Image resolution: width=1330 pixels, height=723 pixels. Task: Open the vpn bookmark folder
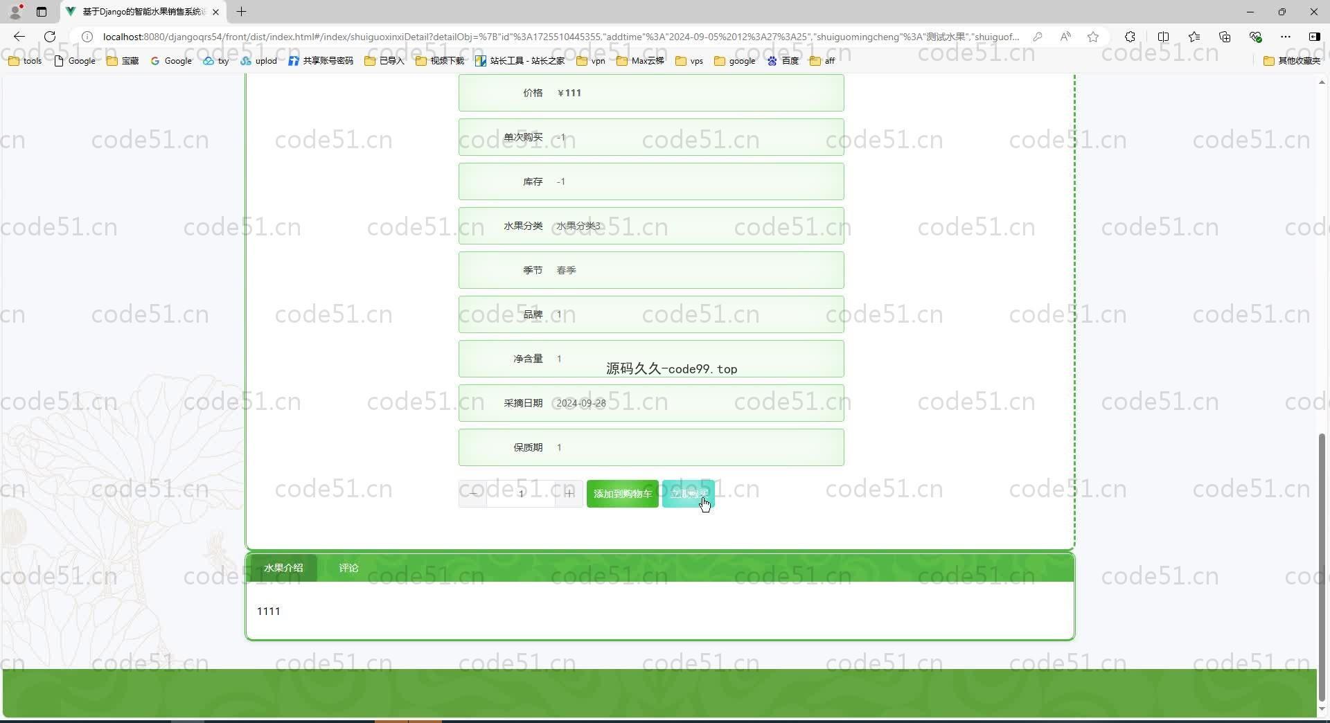coord(591,61)
